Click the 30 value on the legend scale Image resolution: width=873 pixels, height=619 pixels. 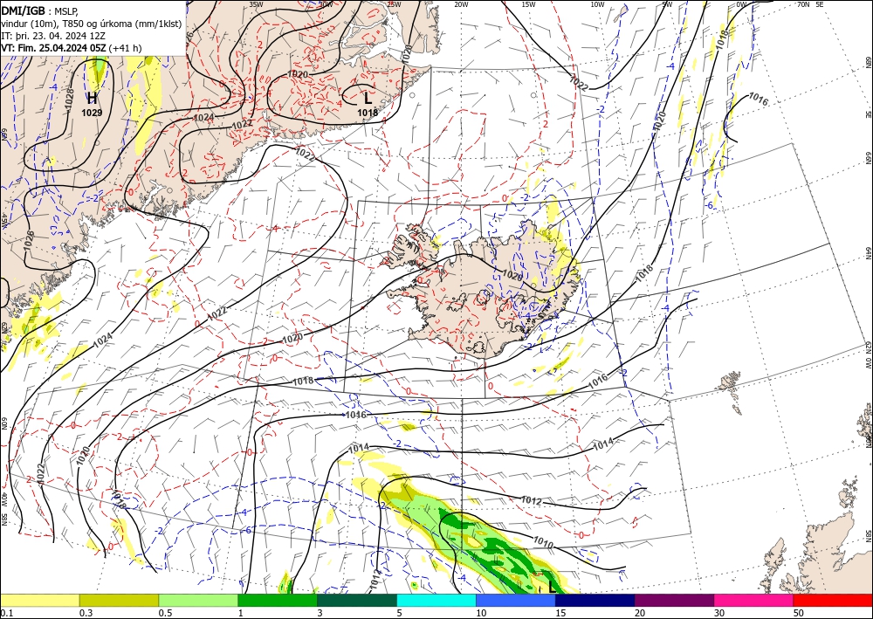pos(719,613)
